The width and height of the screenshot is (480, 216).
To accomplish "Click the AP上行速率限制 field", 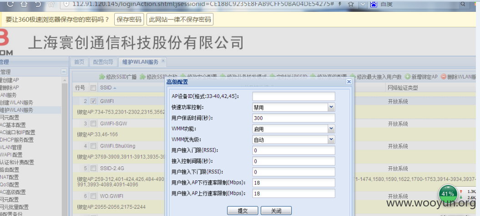I will pos(294,194).
